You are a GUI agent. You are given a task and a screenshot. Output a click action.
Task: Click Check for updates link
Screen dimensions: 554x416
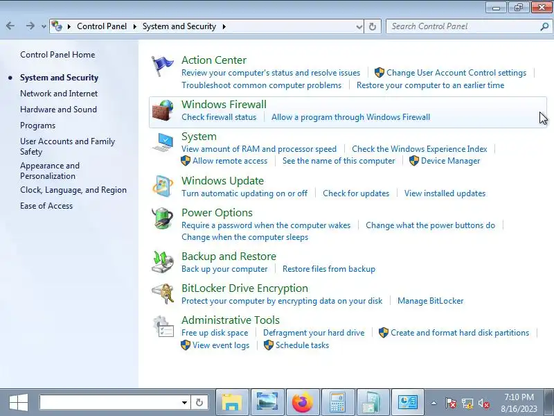click(356, 193)
